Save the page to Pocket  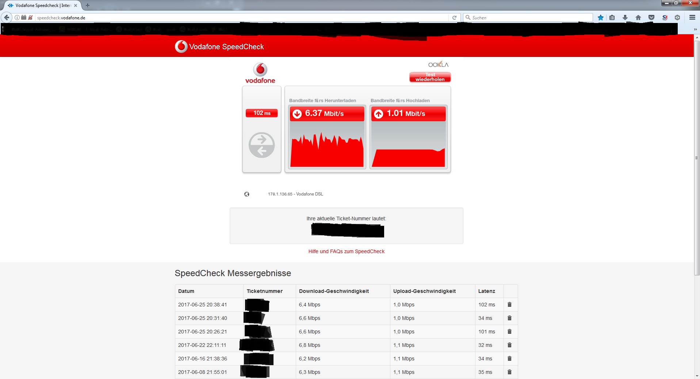pos(651,17)
